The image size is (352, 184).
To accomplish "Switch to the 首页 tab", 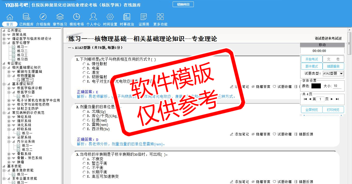I will click(10, 24).
